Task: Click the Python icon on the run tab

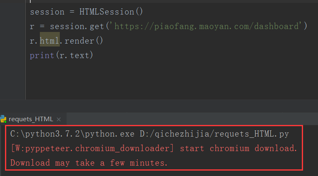Action: [x=3, y=119]
